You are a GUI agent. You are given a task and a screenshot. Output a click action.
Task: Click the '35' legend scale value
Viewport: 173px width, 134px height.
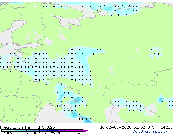(65, 133)
